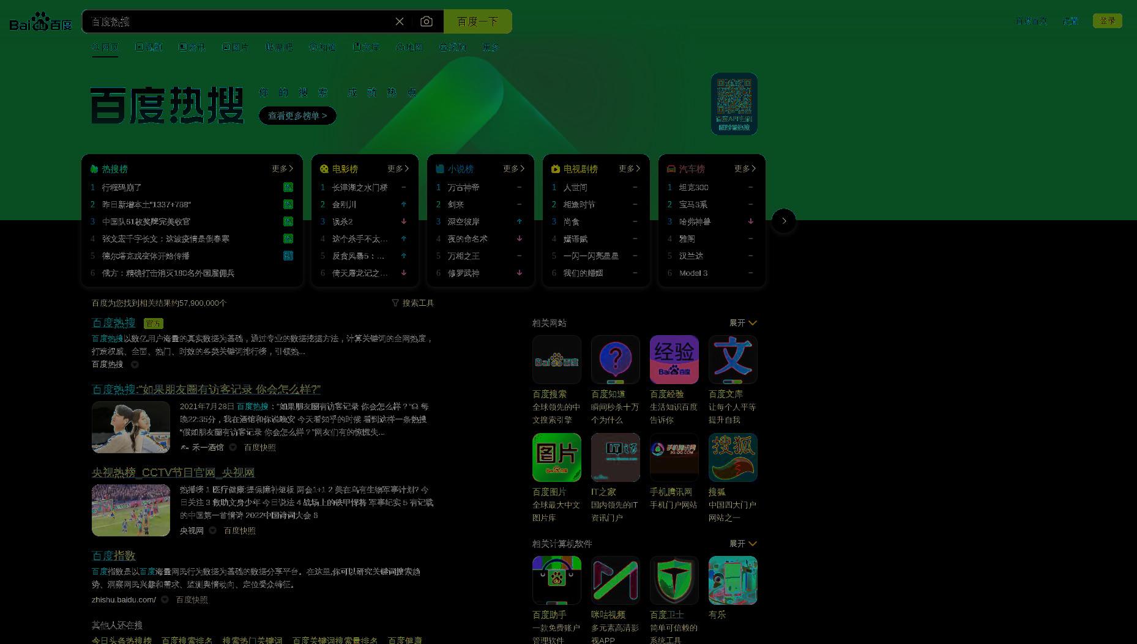
Task: Switch to the 图片 tab
Action: [236, 47]
